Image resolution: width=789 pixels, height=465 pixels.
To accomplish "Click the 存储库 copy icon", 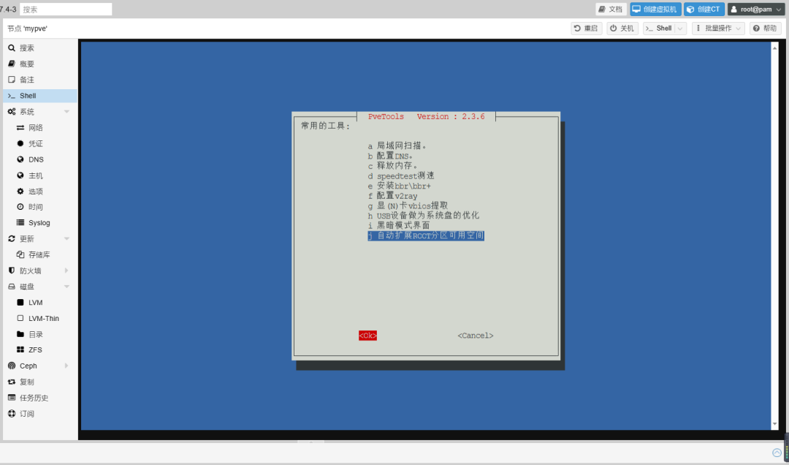I will pos(20,254).
